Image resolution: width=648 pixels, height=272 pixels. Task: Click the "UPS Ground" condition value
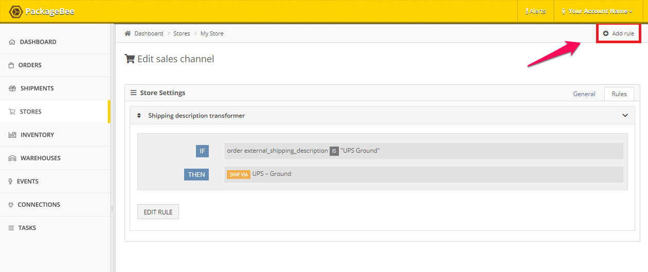(x=360, y=151)
